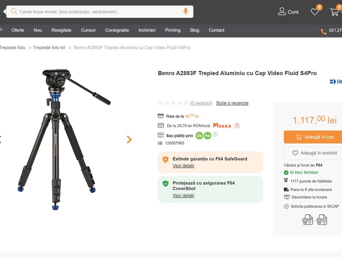Click In stoc furnizor status text
The height and width of the screenshot is (257, 342).
tap(304, 173)
